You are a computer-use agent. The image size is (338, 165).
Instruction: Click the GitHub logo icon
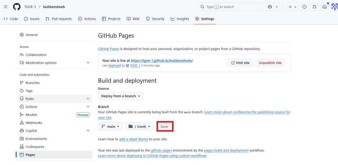pyautogui.click(x=17, y=7)
